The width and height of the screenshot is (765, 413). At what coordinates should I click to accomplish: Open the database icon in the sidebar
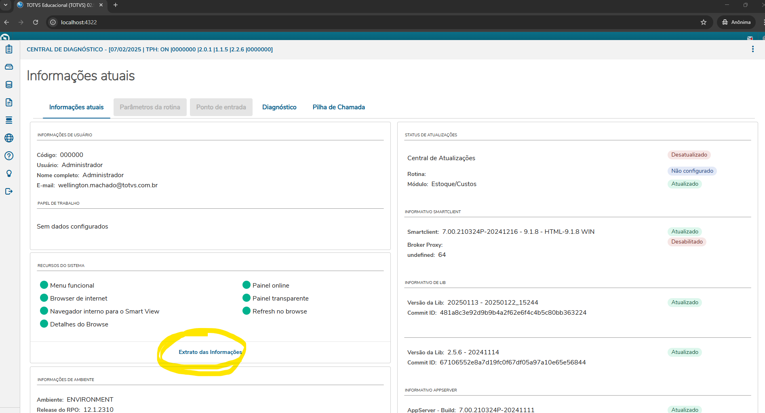9,85
